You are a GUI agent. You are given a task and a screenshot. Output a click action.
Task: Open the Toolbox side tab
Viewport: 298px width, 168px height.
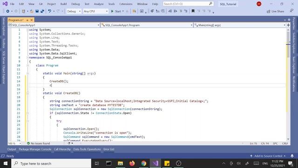pyautogui.click(x=4, y=43)
